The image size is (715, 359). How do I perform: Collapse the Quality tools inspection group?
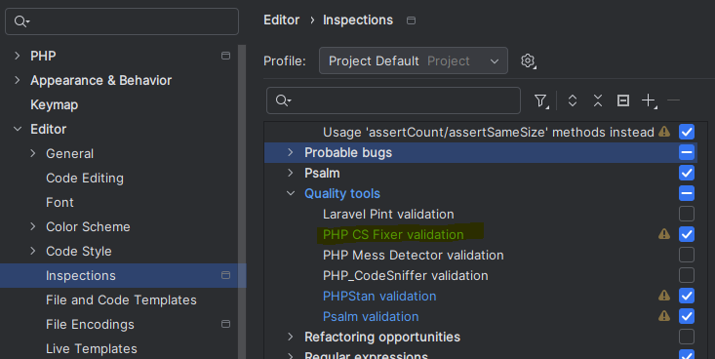(291, 193)
